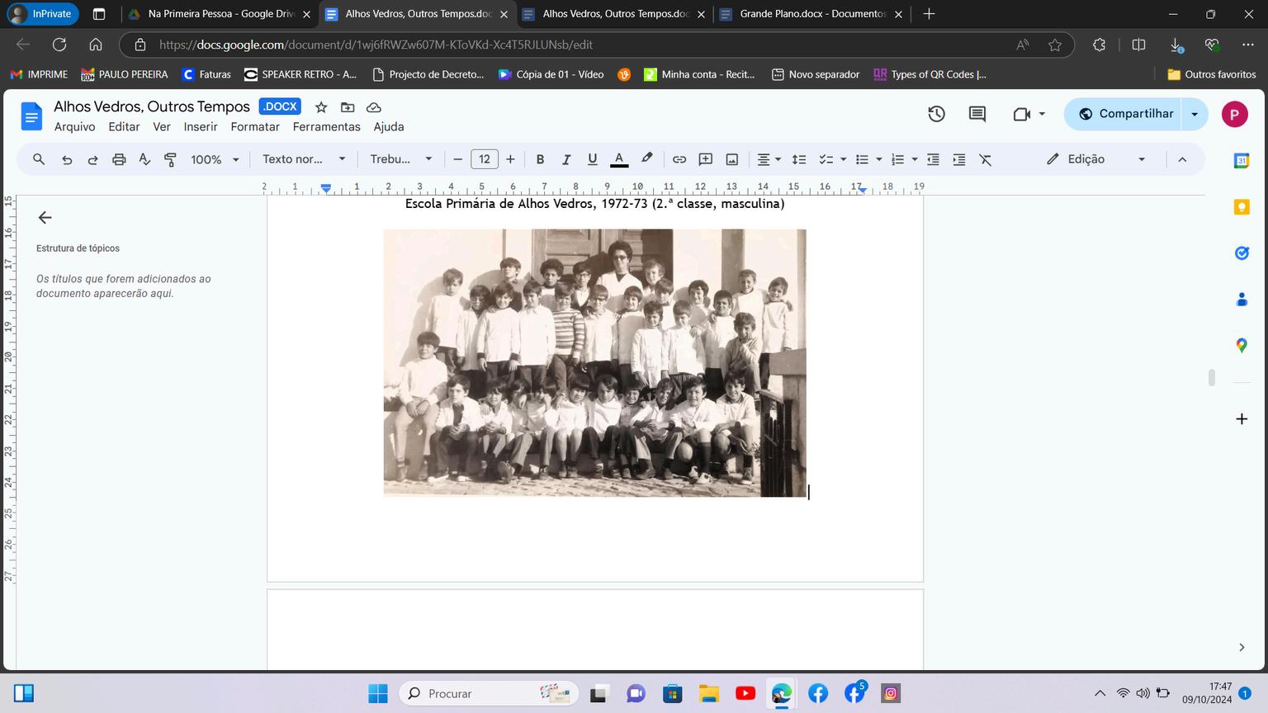Open the zoom 100% dropdown

tap(215, 159)
